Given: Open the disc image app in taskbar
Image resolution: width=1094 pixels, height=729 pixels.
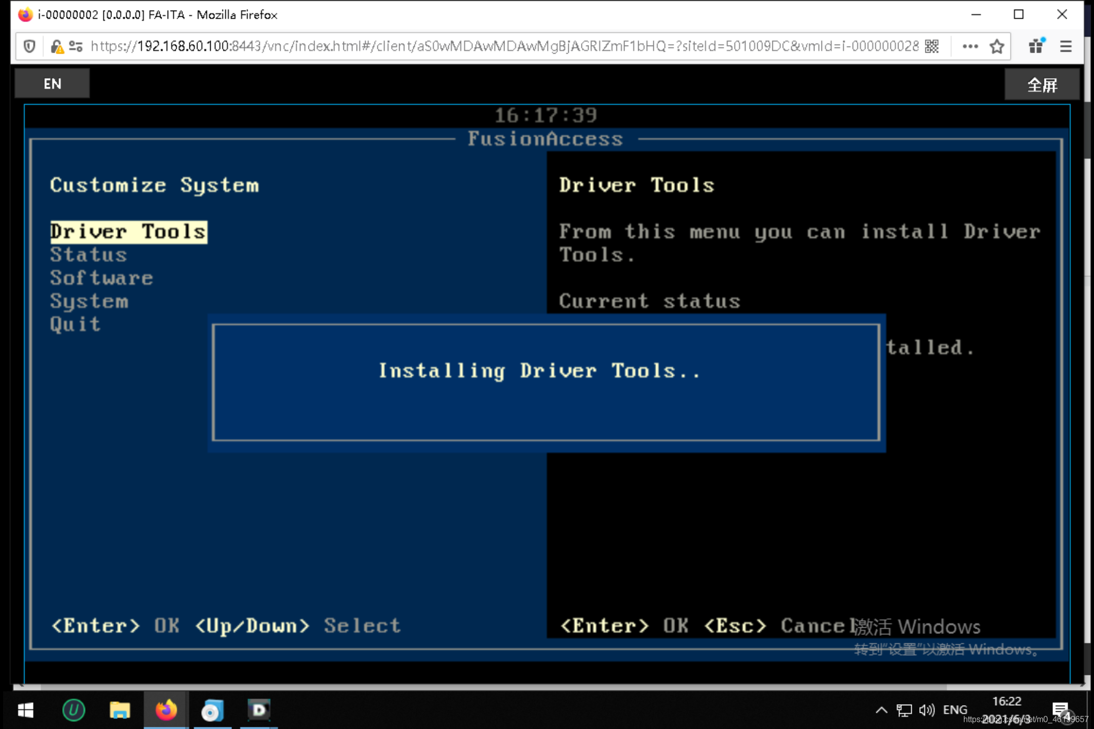Looking at the screenshot, I should coord(213,710).
